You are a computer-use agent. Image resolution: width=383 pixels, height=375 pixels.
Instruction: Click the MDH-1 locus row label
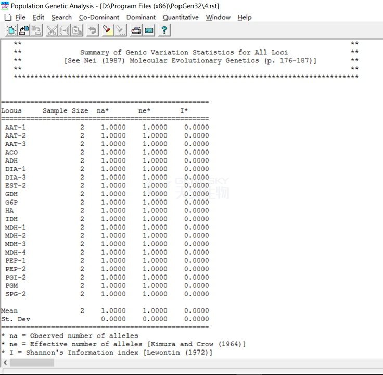(16, 228)
